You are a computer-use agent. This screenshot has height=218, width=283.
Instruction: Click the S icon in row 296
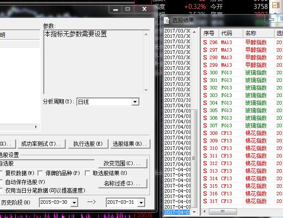(205, 42)
